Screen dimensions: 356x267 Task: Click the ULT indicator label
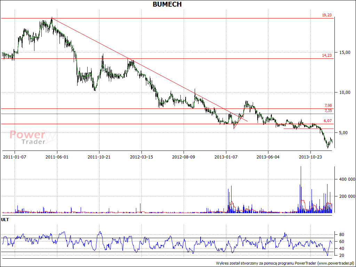pyautogui.click(x=5, y=220)
